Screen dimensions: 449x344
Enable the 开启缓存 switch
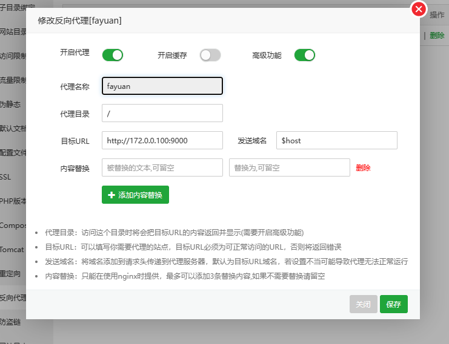210,55
